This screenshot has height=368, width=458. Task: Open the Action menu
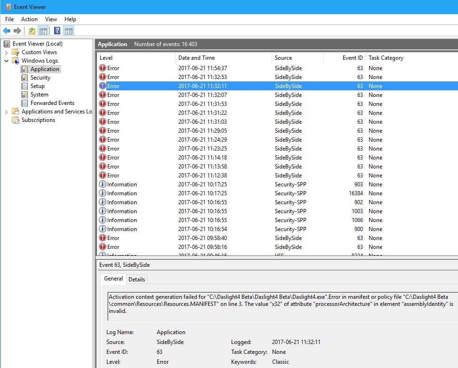pyautogui.click(x=29, y=19)
